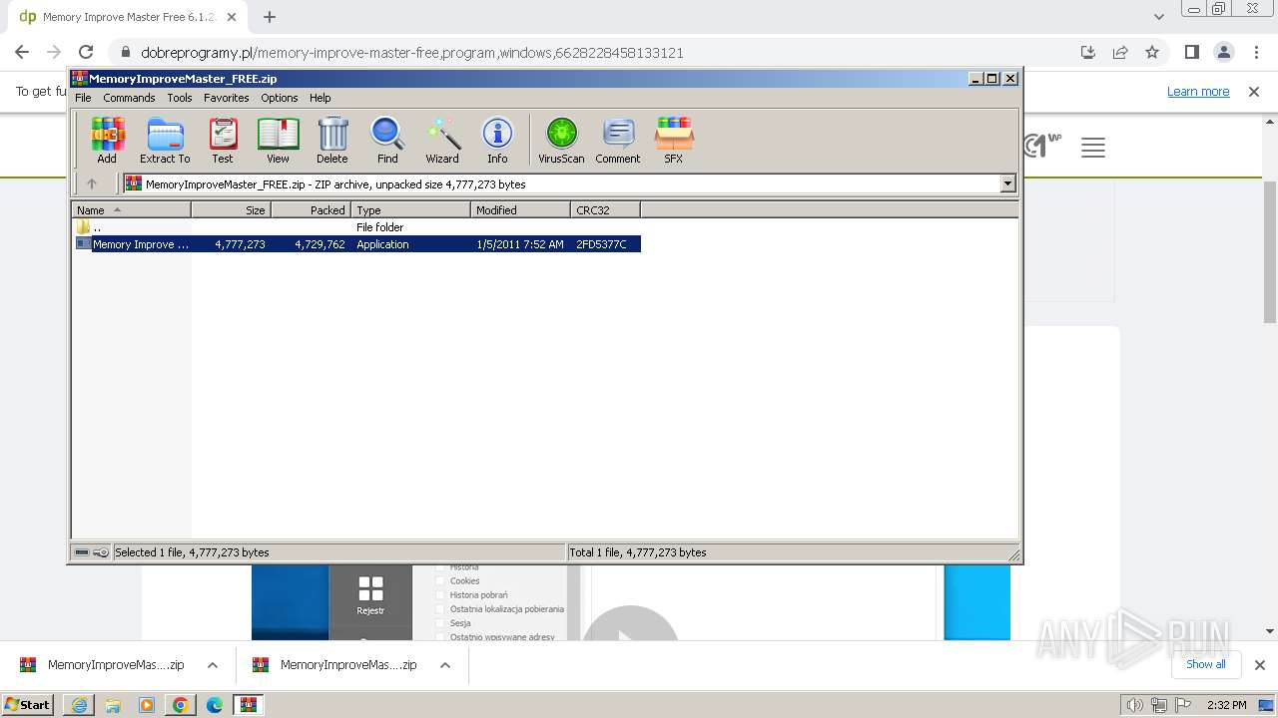The height and width of the screenshot is (718, 1278).
Task: Open Internet Explorer from taskbar
Action: pos(79,705)
